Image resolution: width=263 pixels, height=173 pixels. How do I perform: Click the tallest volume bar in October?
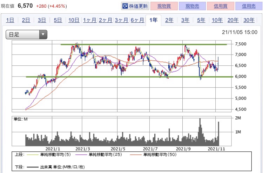200,132
